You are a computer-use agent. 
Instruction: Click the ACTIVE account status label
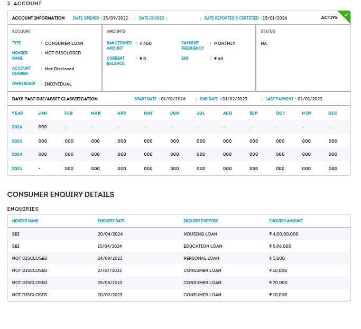click(329, 18)
